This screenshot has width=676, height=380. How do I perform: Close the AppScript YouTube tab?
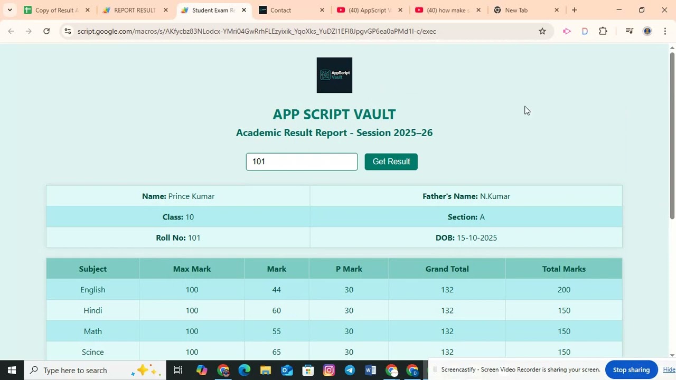point(400,10)
